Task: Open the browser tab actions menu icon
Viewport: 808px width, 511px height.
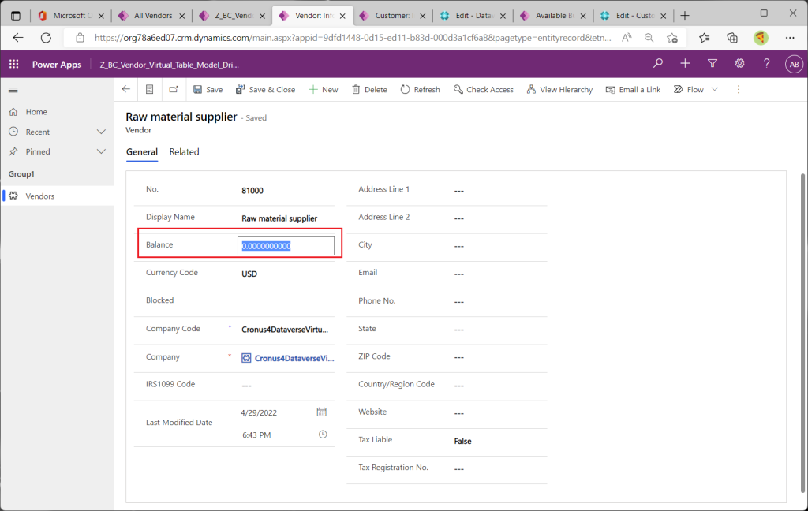Action: click(x=16, y=16)
